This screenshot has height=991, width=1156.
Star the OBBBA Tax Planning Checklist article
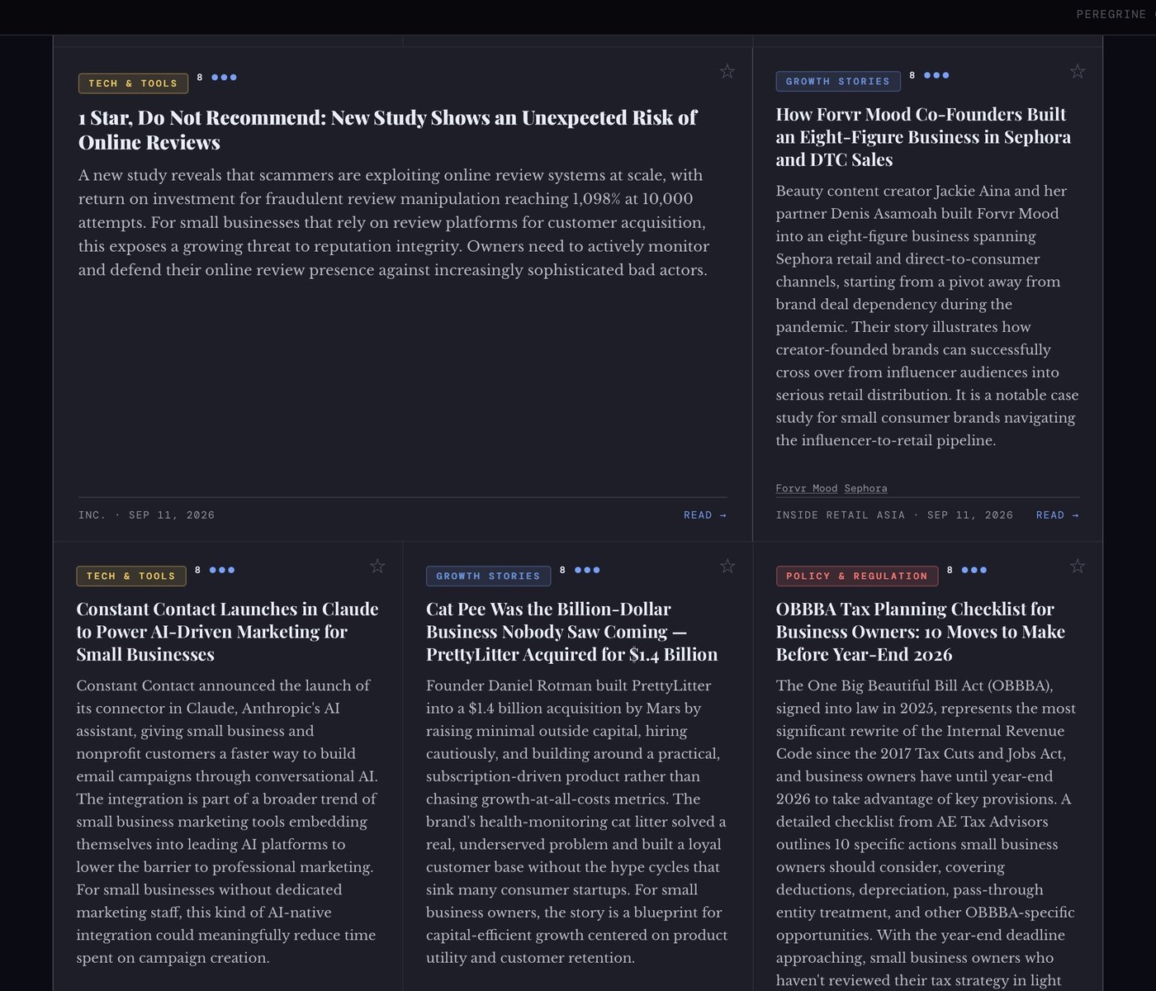pos(1077,566)
